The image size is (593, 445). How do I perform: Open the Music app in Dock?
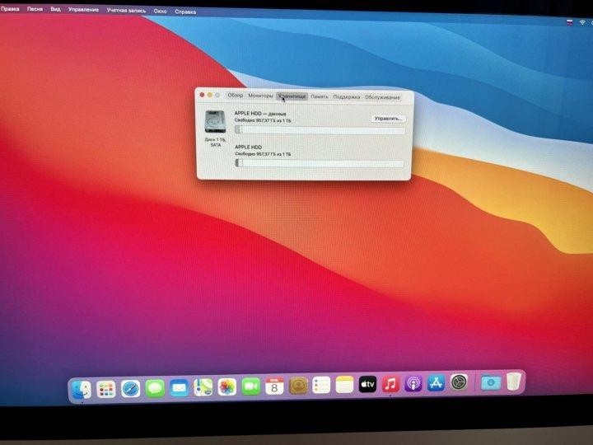point(390,384)
